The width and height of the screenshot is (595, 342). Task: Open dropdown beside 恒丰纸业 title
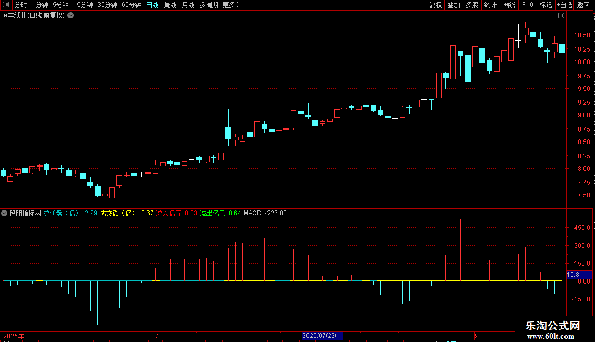pos(71,16)
